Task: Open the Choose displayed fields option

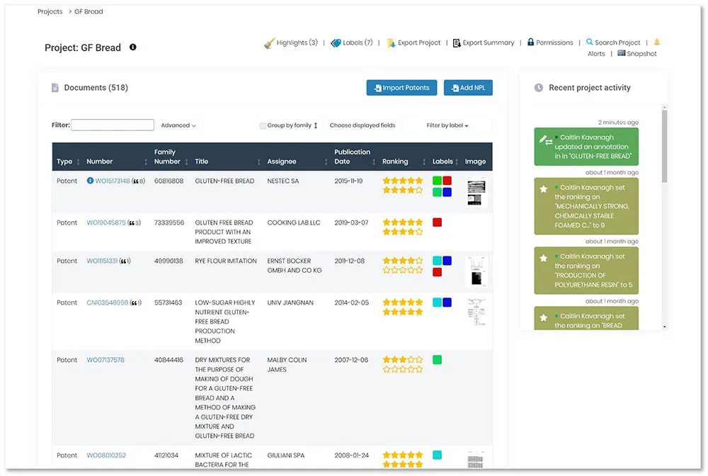Action: [362, 125]
